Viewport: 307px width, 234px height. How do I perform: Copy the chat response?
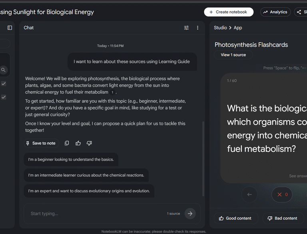click(x=67, y=143)
